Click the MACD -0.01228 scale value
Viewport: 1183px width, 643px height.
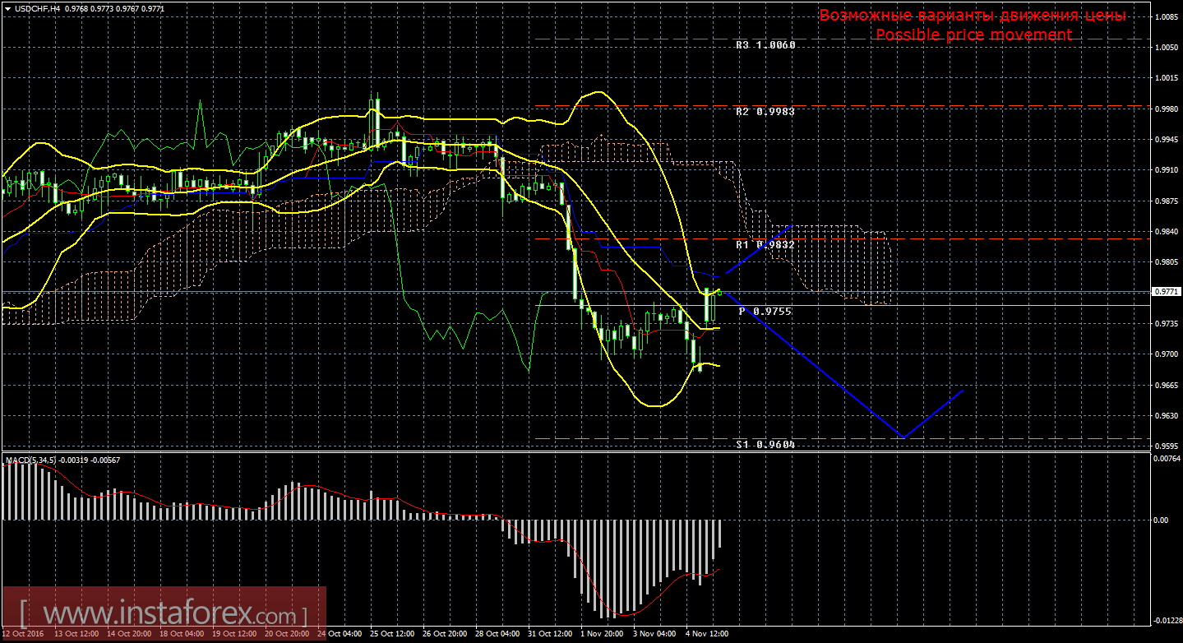1165,621
